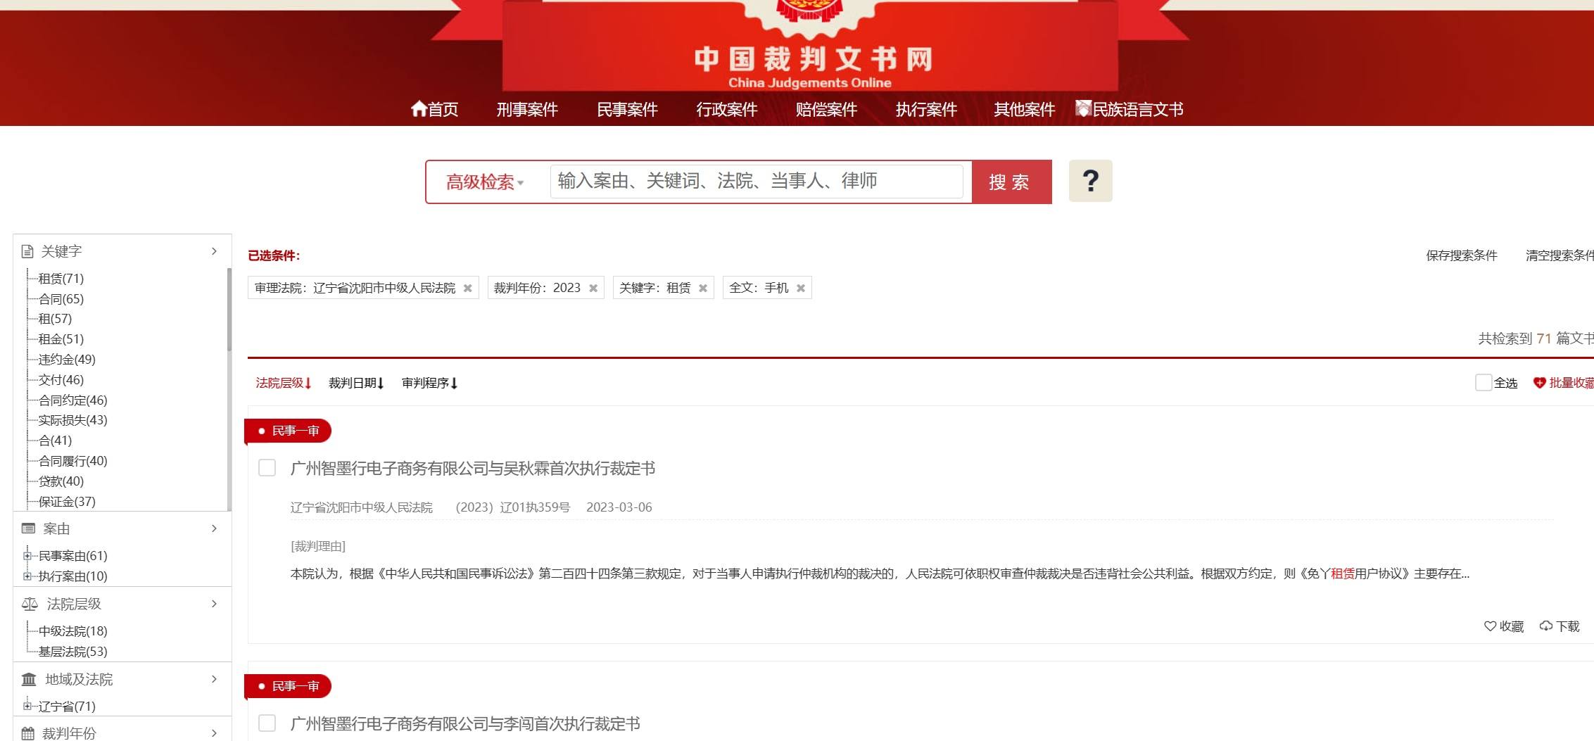Filter by keyword 违约金(49)
Image resolution: width=1594 pixels, height=741 pixels.
(x=67, y=360)
